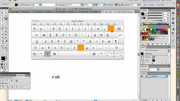Toggle visibility of Contour row in Aspect panel
Screen dimensions: 180x101
pyautogui.click(x=142, y=57)
